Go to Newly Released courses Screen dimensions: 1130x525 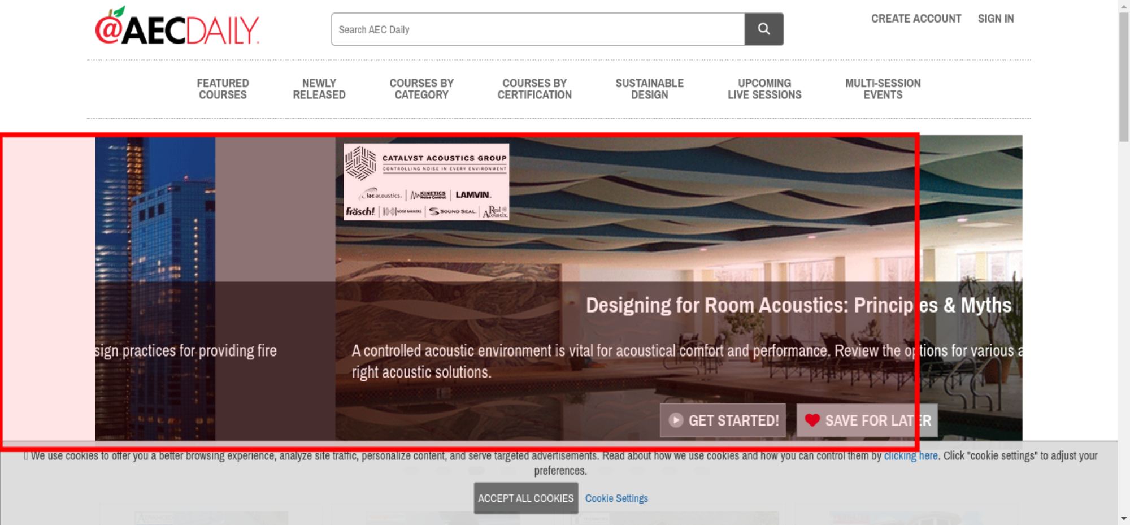tap(319, 89)
